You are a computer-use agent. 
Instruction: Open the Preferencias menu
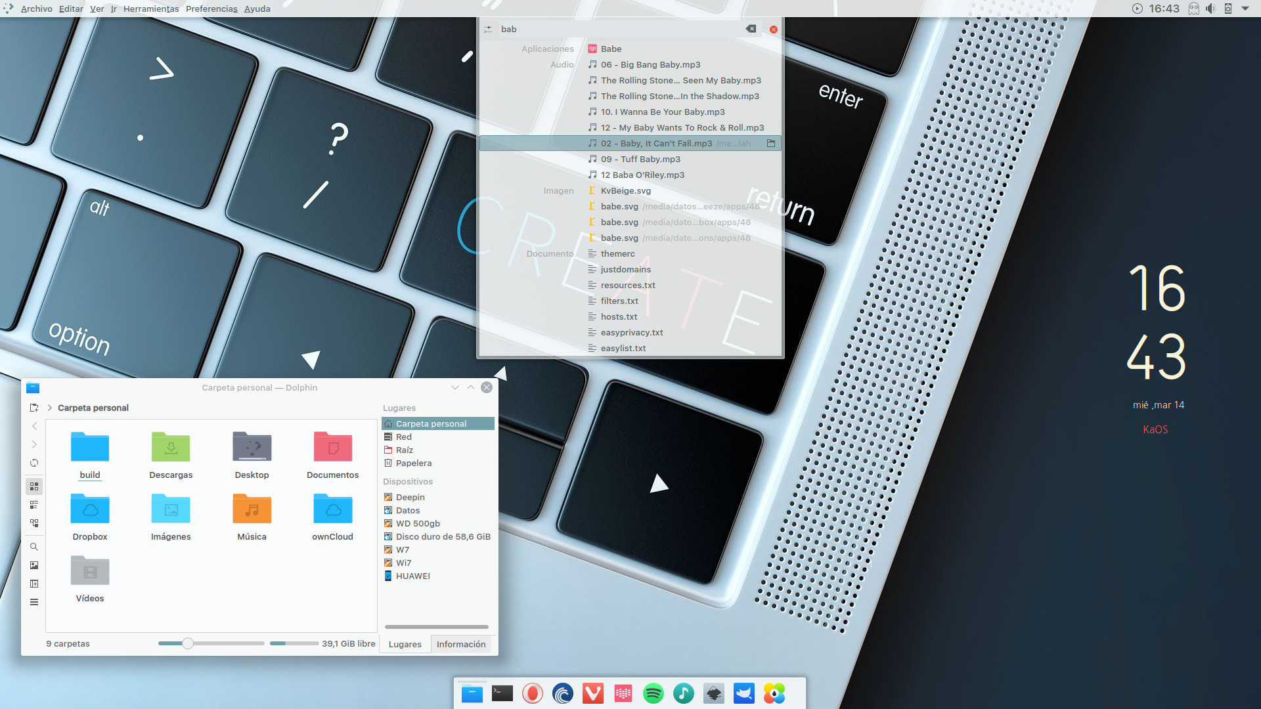211,9
